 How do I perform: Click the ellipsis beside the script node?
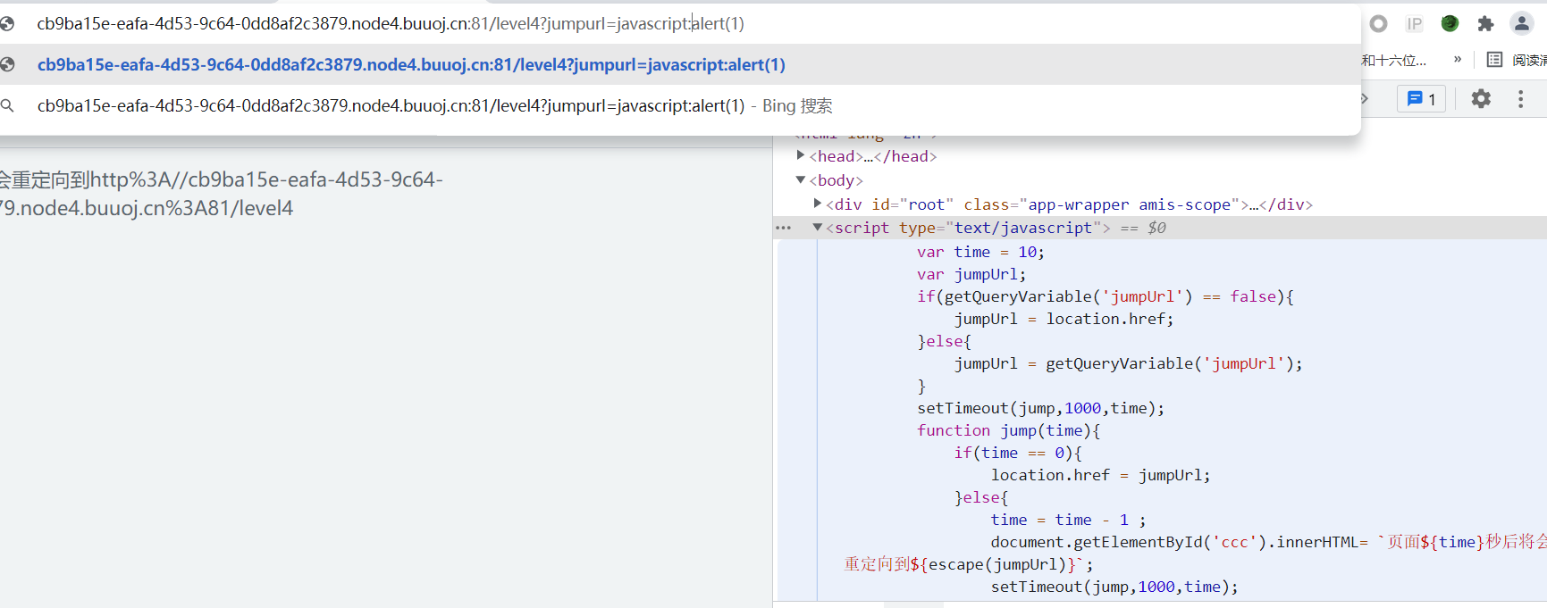click(x=784, y=228)
